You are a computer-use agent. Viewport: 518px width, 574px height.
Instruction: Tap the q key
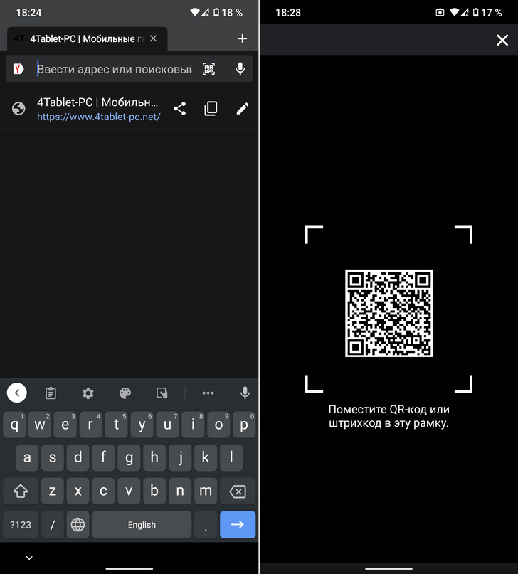(x=14, y=425)
